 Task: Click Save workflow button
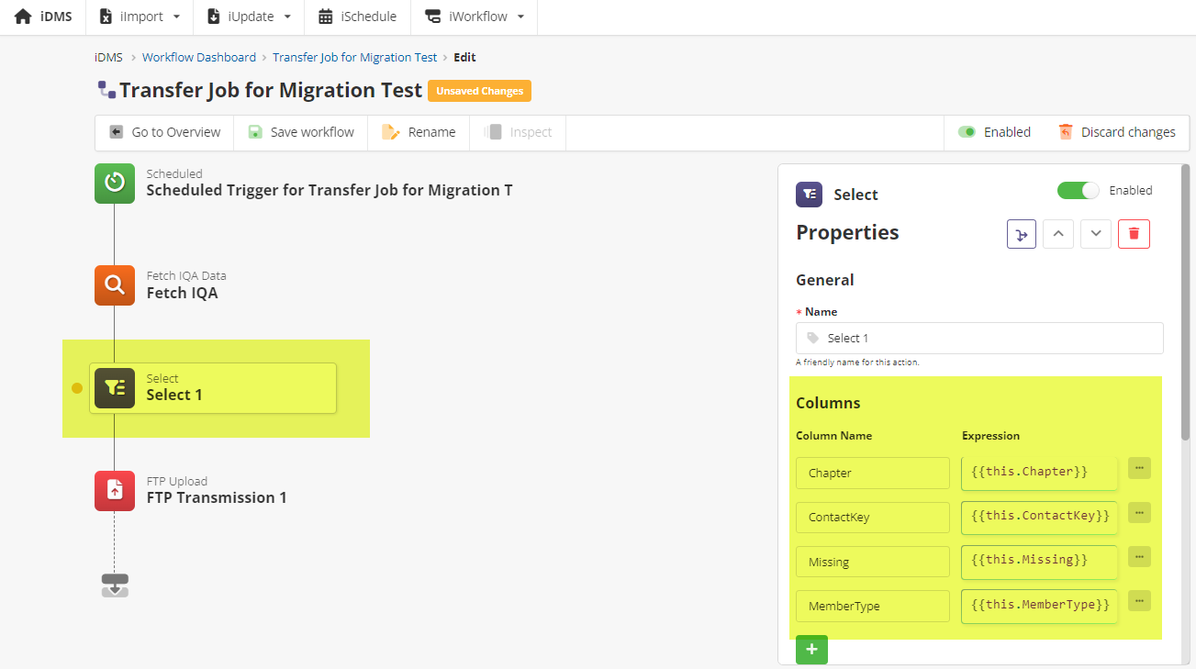click(x=301, y=132)
